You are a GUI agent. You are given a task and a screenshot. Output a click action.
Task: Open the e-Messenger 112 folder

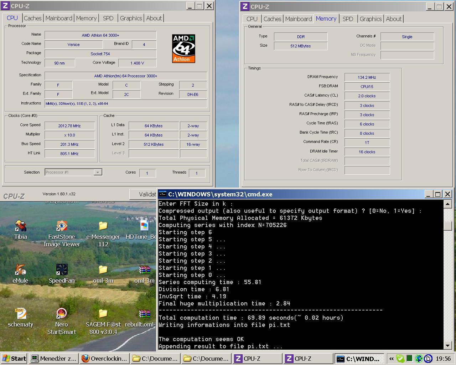tap(103, 226)
